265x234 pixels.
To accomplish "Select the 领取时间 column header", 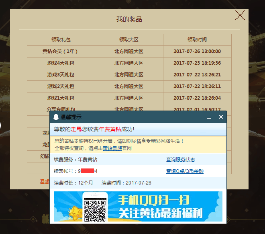I will click(197, 40).
